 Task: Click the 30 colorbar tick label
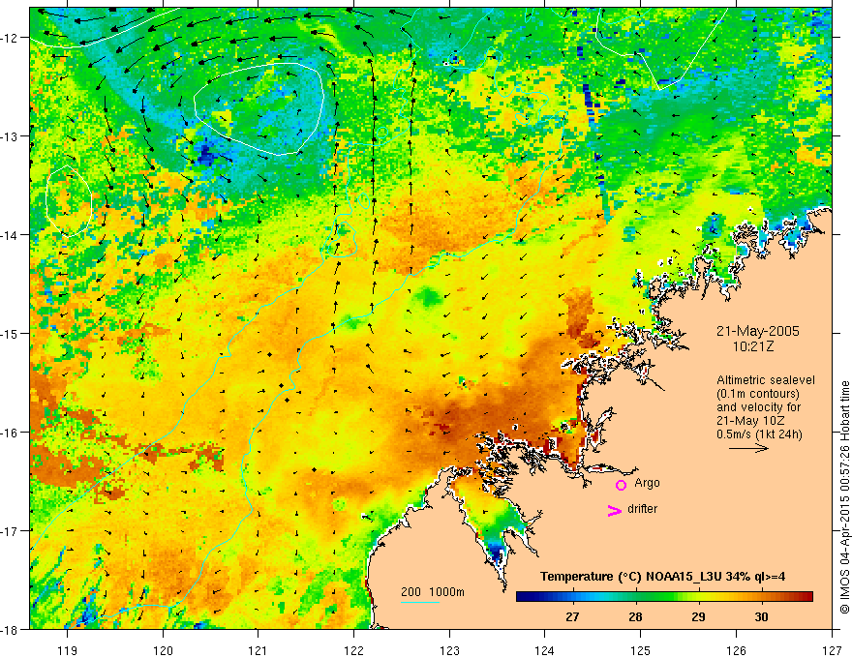pos(761,616)
